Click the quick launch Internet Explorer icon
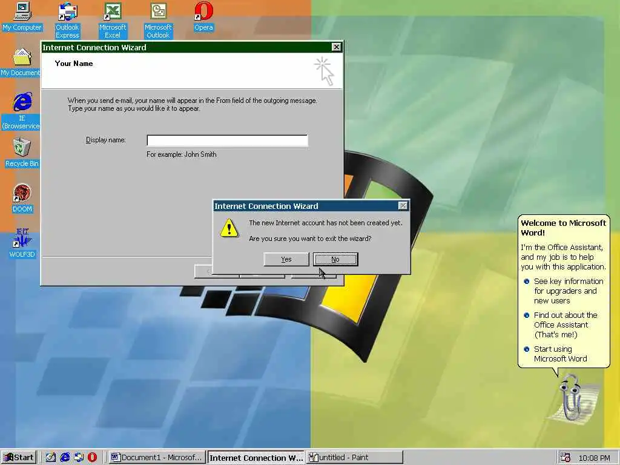 (65, 458)
